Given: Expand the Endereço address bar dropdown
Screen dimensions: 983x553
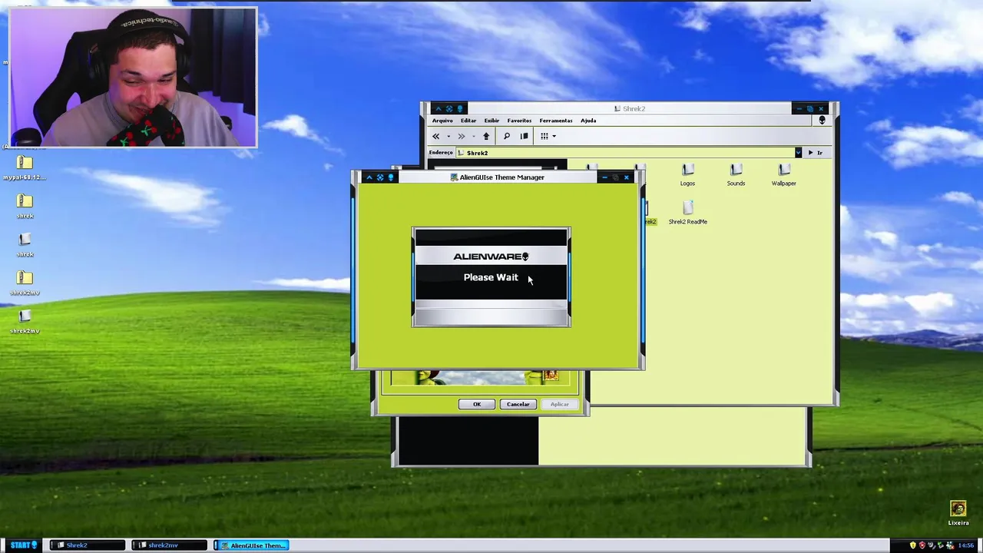Looking at the screenshot, I should click(798, 153).
